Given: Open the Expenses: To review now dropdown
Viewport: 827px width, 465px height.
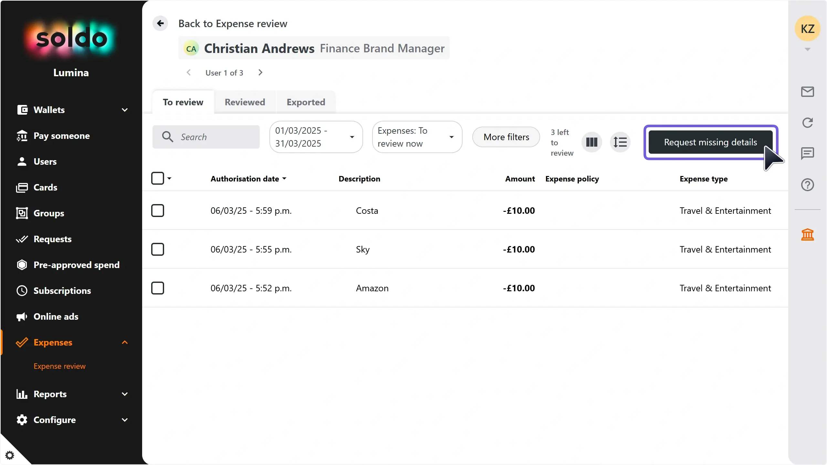Looking at the screenshot, I should tap(417, 137).
